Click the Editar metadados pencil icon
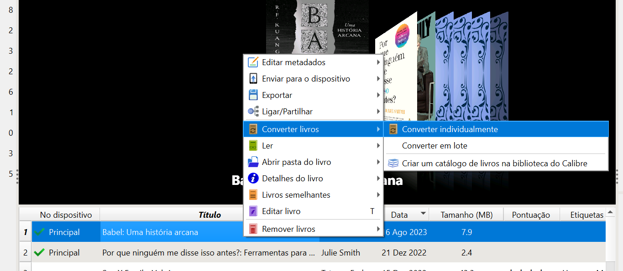 pyautogui.click(x=253, y=62)
